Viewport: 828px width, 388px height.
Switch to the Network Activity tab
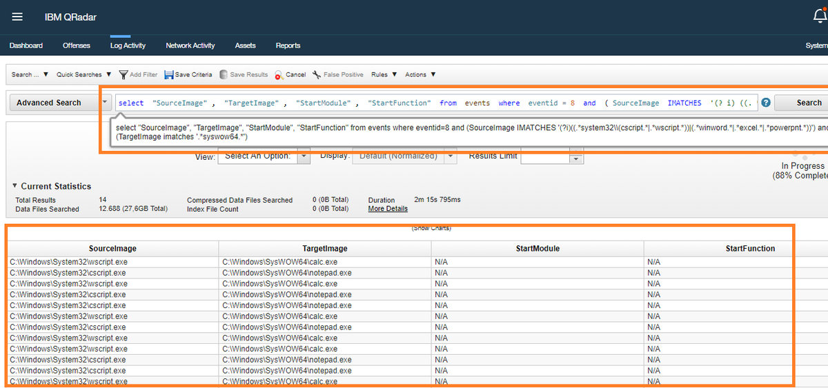point(190,45)
